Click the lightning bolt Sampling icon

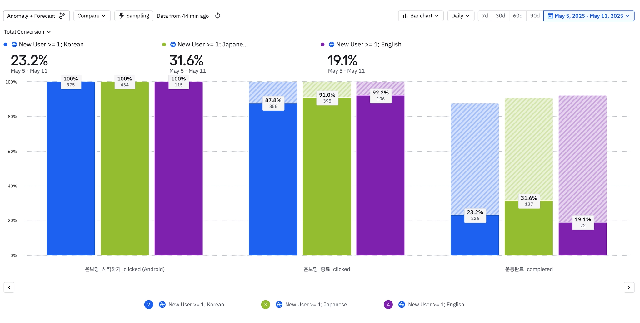click(x=122, y=16)
